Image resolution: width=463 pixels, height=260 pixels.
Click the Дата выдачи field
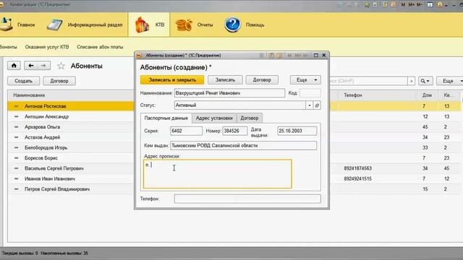click(x=297, y=131)
